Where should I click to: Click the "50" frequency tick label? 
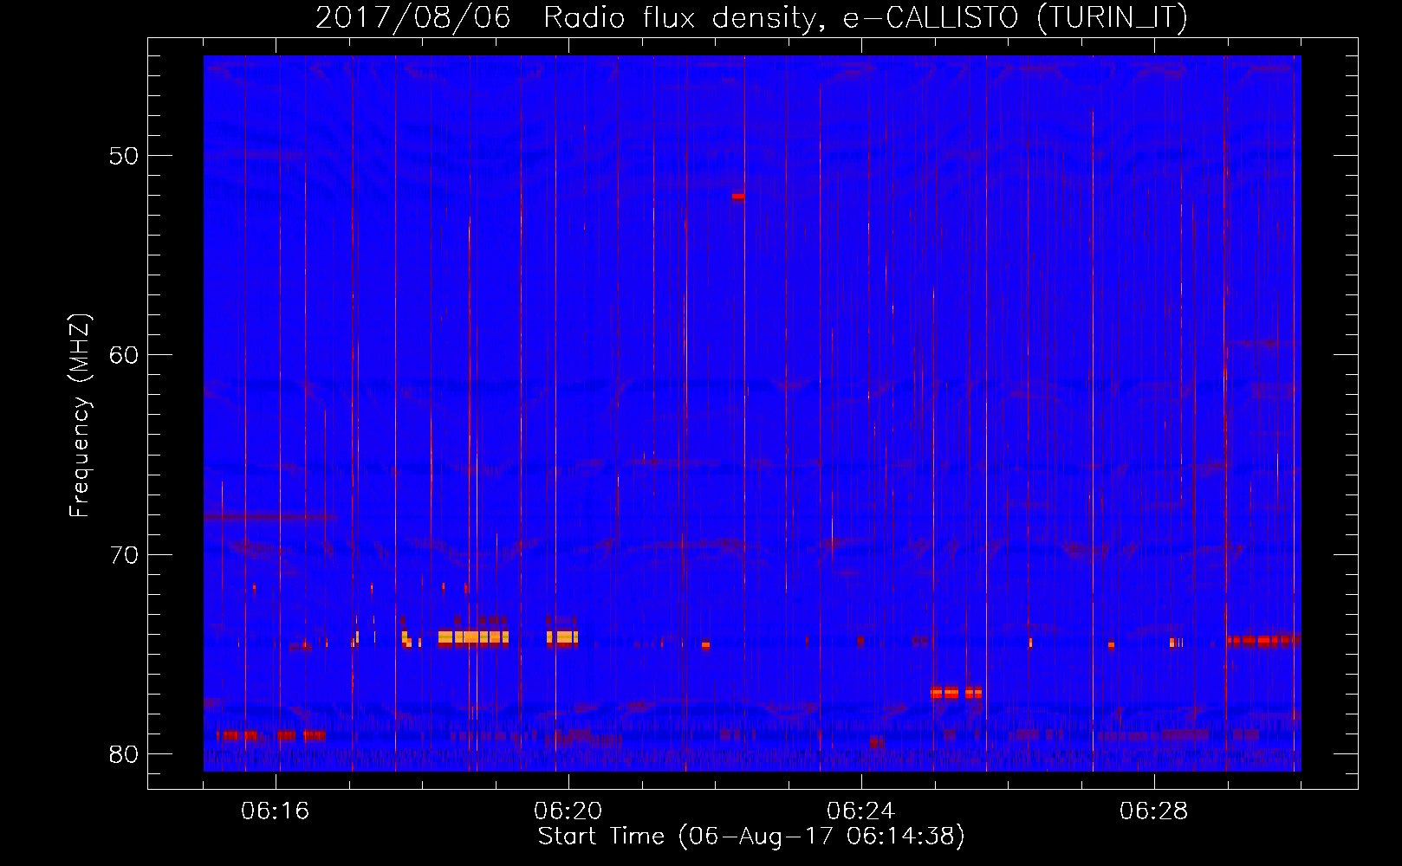coord(124,156)
